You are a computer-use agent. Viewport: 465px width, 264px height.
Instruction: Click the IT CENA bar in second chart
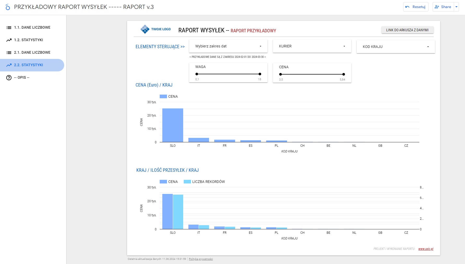[193, 227]
